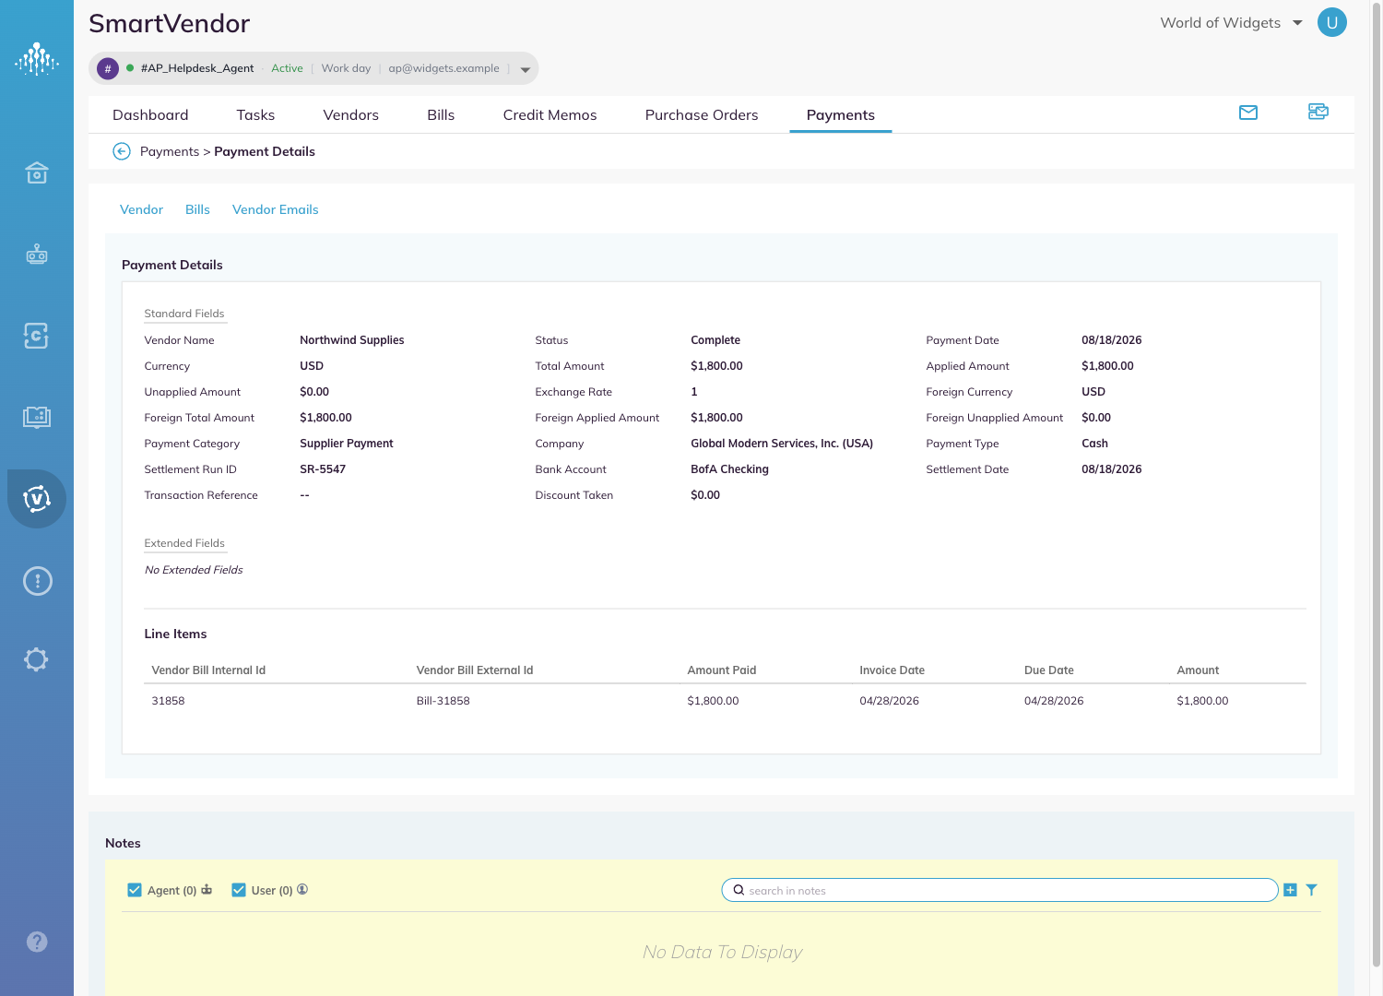
Task: Switch to the Credit Memos tab
Action: tap(550, 115)
